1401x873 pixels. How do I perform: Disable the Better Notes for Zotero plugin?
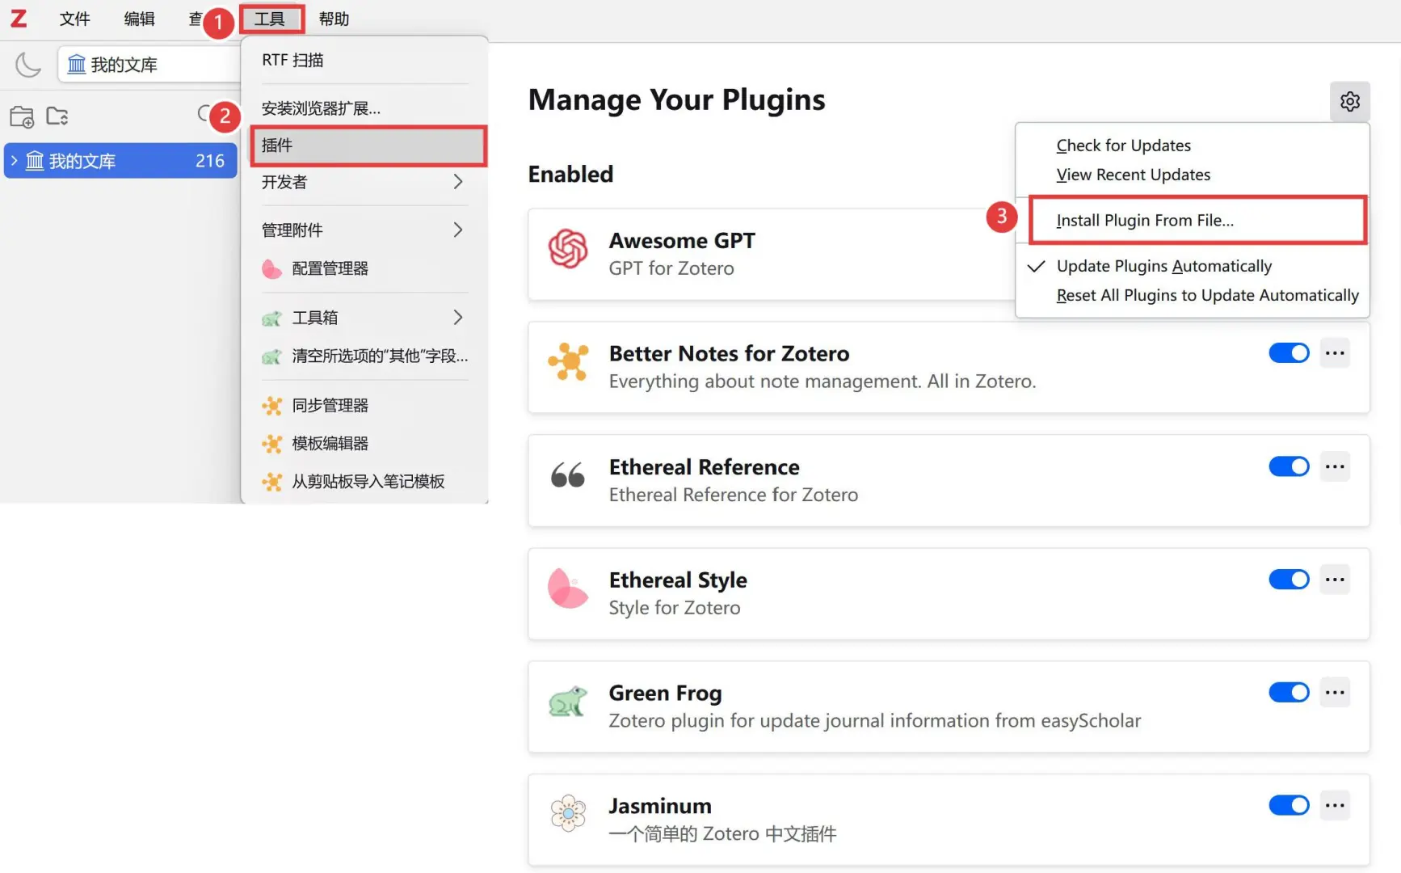[1289, 353]
